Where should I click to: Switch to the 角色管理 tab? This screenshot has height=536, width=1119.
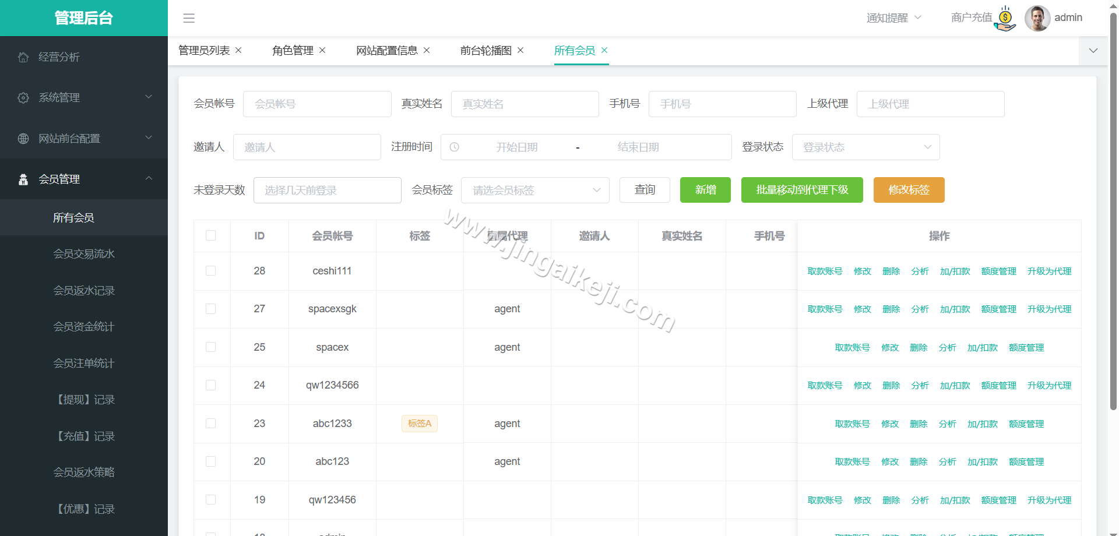[x=292, y=51]
